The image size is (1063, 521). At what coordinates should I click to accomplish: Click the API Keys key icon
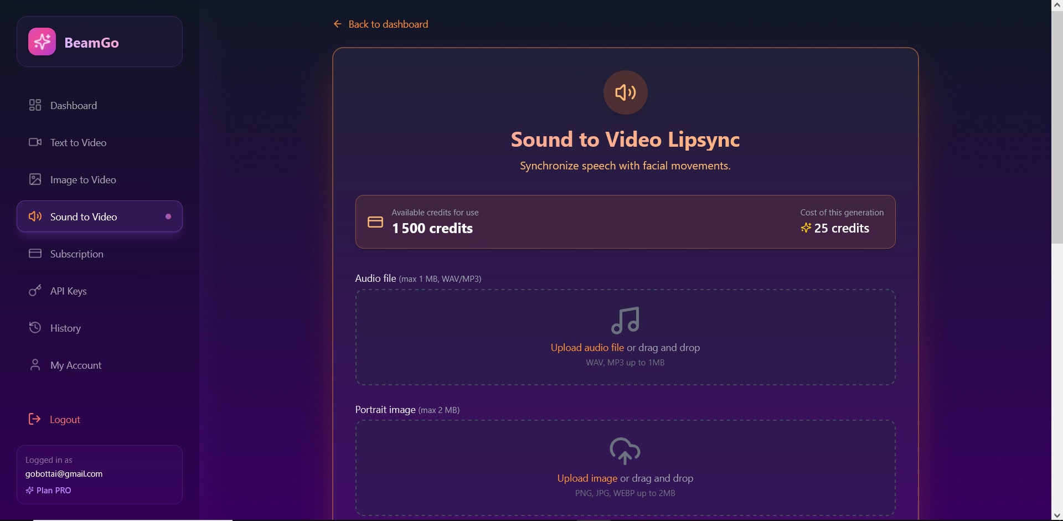point(35,291)
